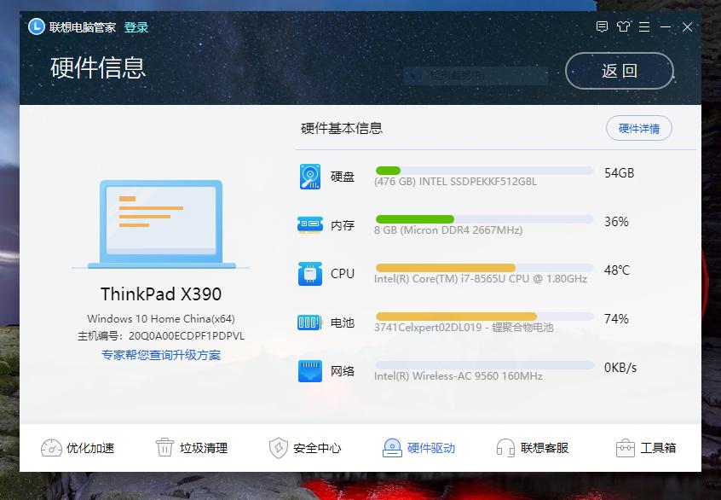Open the 专家帮您查询升级方案 link
Screen dimensions: 721x500
pyautogui.click(x=162, y=354)
